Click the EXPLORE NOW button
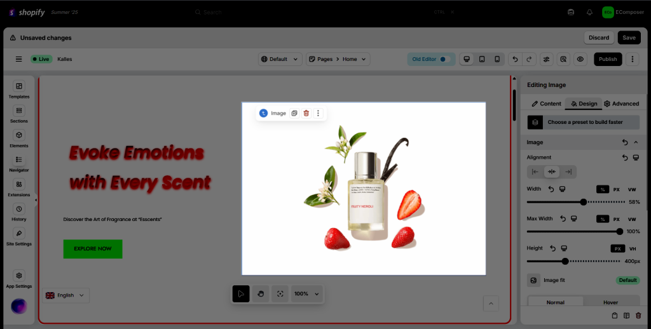651x329 pixels. point(93,249)
